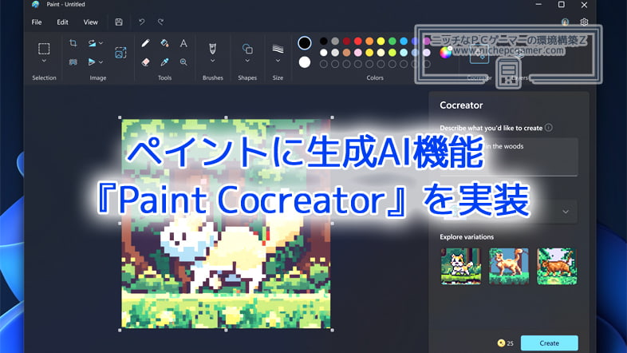
Task: Click the Shapes gallery icon
Action: (247, 49)
